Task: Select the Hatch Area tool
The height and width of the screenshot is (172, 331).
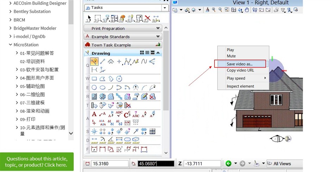Action: pyautogui.click(x=94, y=97)
